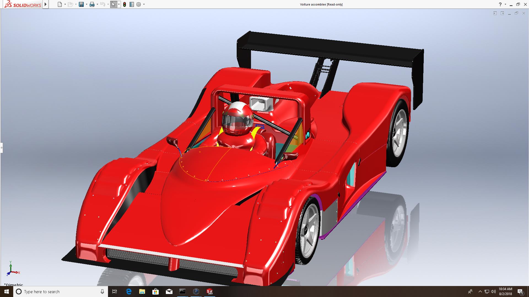
Task: Click the SolidWorks Help question mark
Action: (500, 4)
